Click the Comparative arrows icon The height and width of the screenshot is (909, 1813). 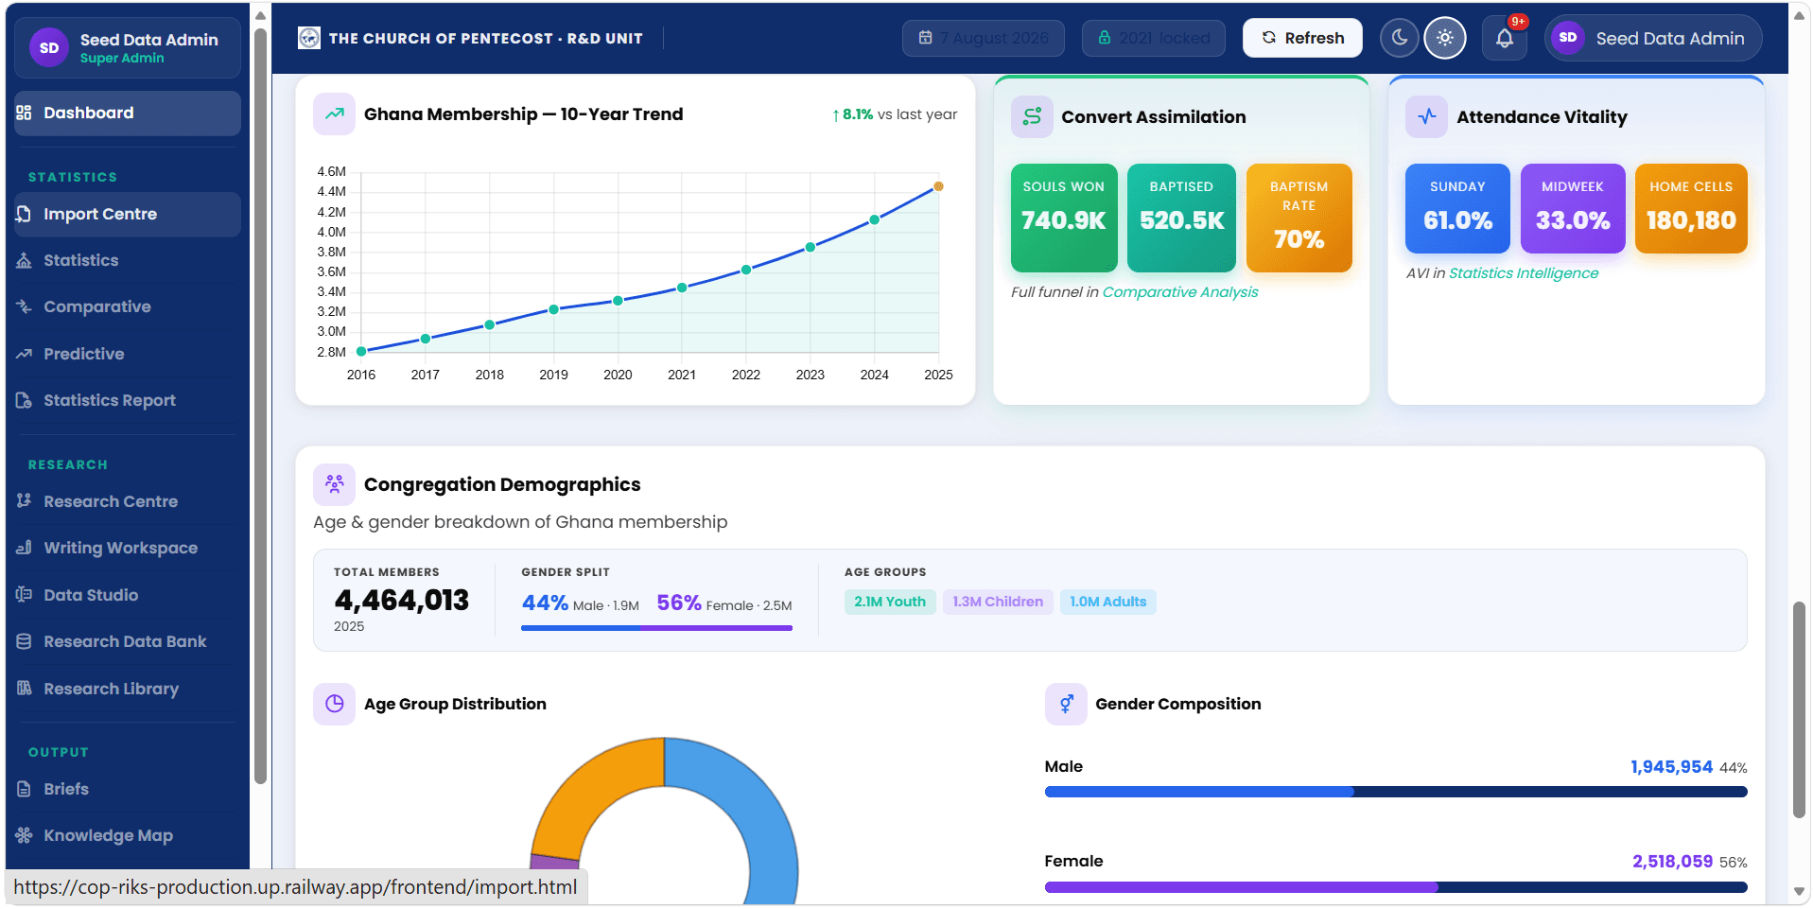(25, 307)
